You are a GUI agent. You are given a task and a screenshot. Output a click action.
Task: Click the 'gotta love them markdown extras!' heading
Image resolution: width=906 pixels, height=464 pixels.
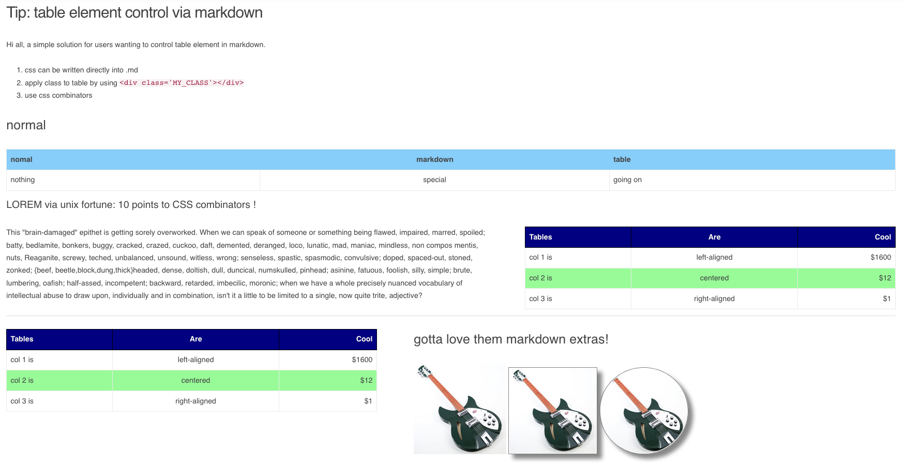[511, 339]
